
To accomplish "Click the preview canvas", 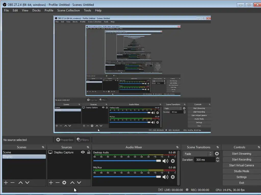I will click(x=132, y=74).
